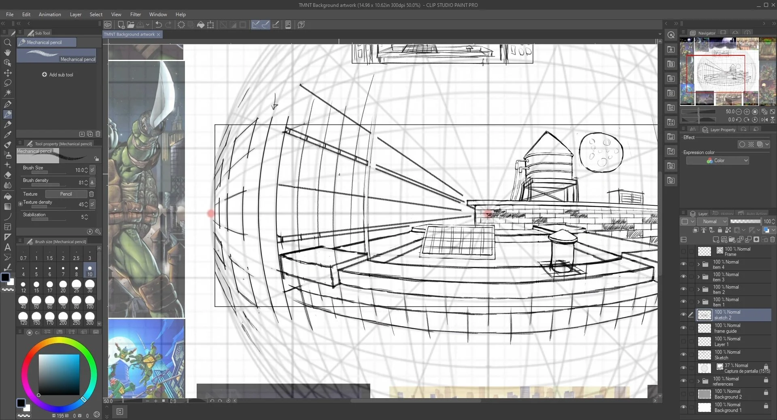This screenshot has height=420, width=777.
Task: Hide the frame guide layer
Action: tap(684, 328)
